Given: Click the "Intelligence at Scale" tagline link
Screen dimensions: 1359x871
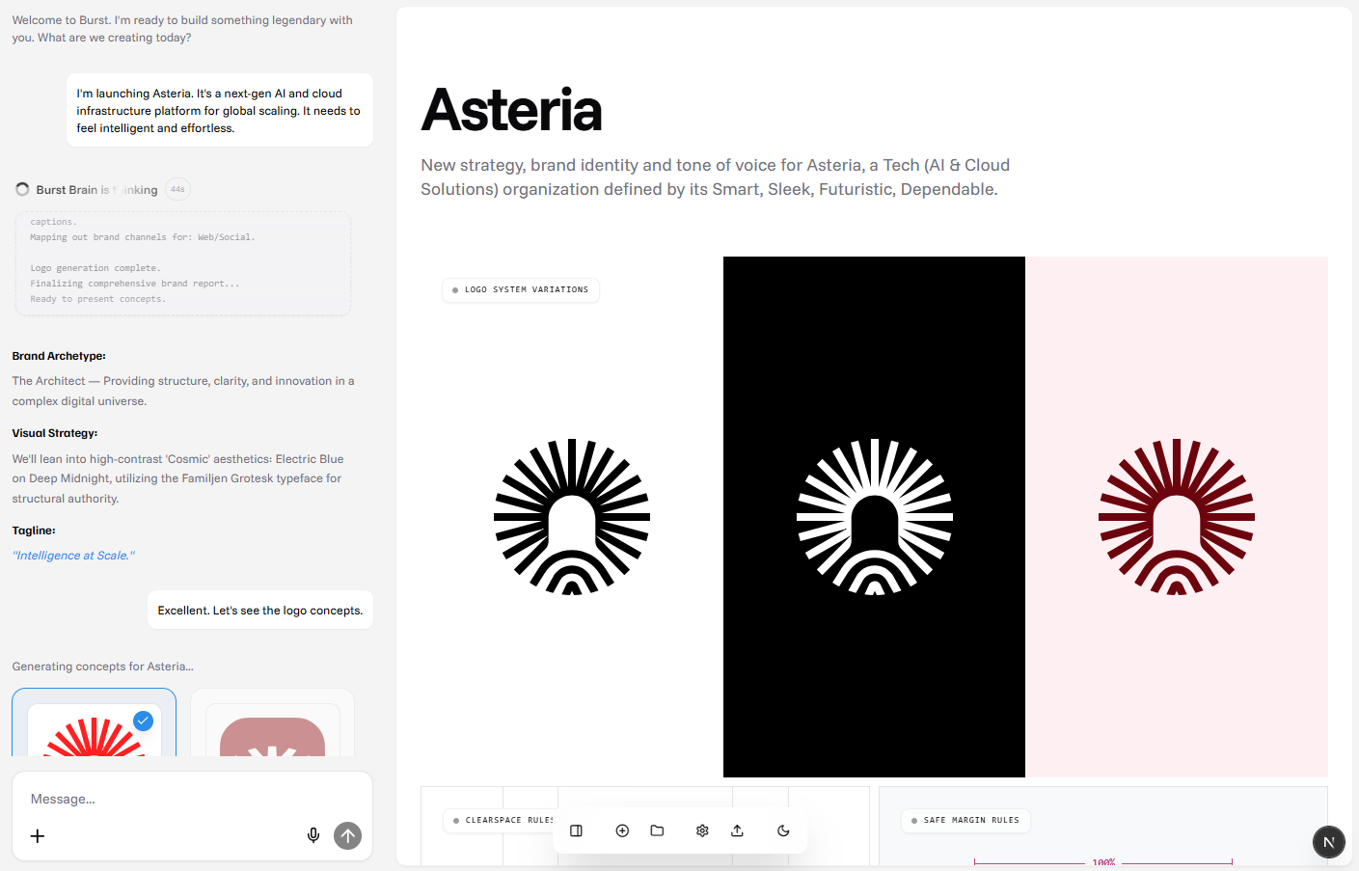Looking at the screenshot, I should [x=73, y=556].
